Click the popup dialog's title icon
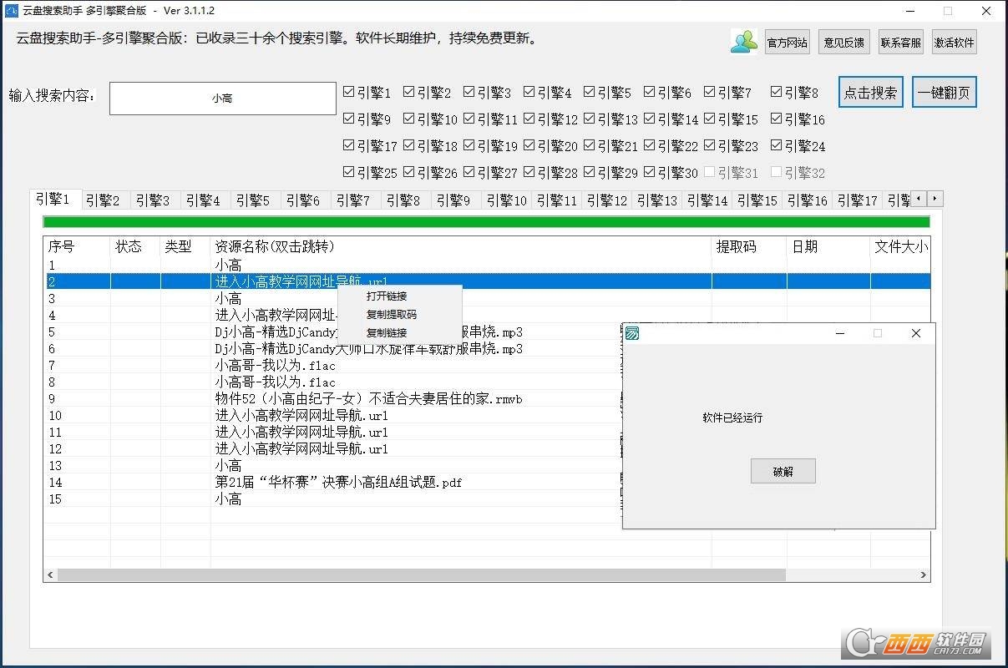Image resolution: width=1008 pixels, height=668 pixels. [633, 333]
